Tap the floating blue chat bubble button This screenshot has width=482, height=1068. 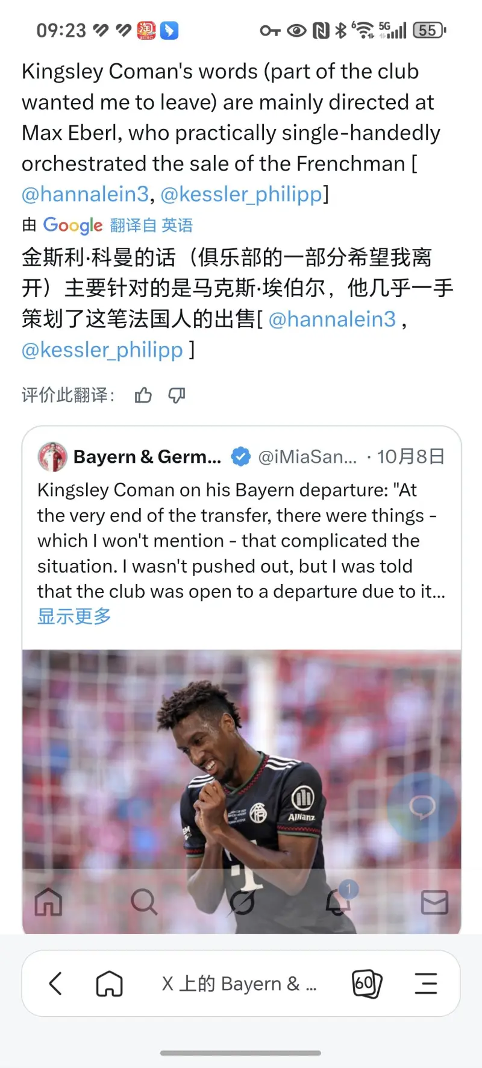click(x=422, y=807)
